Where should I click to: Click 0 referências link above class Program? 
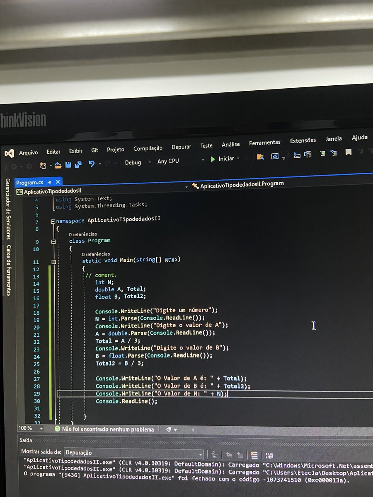pos(83,234)
